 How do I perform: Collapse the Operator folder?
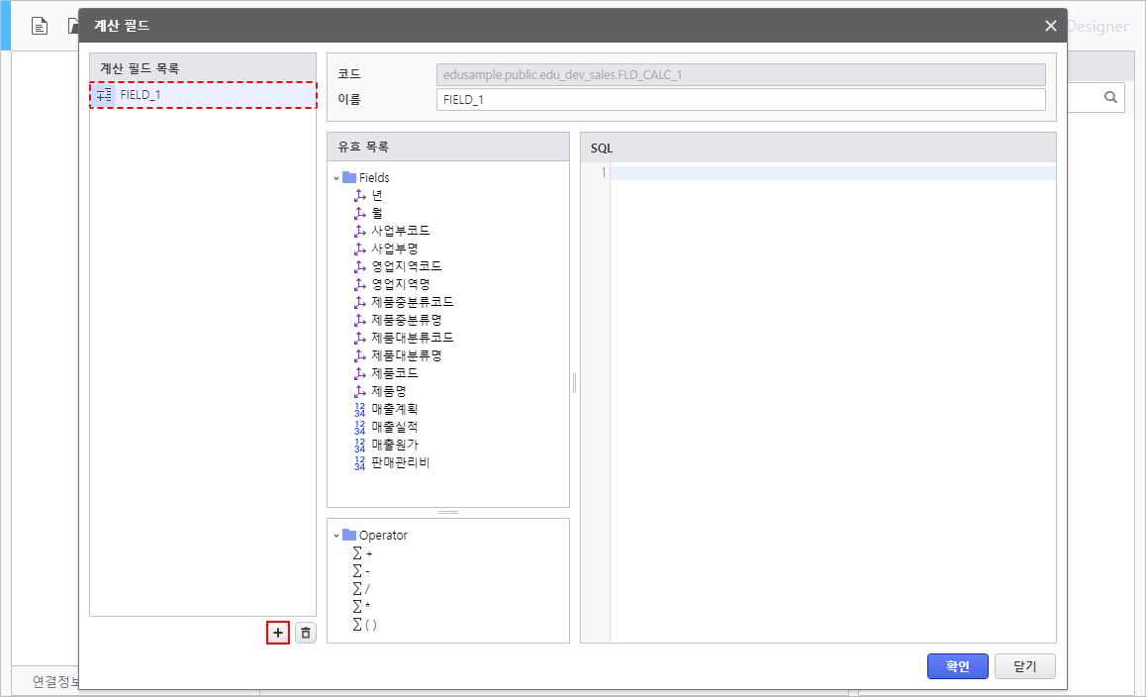click(336, 536)
